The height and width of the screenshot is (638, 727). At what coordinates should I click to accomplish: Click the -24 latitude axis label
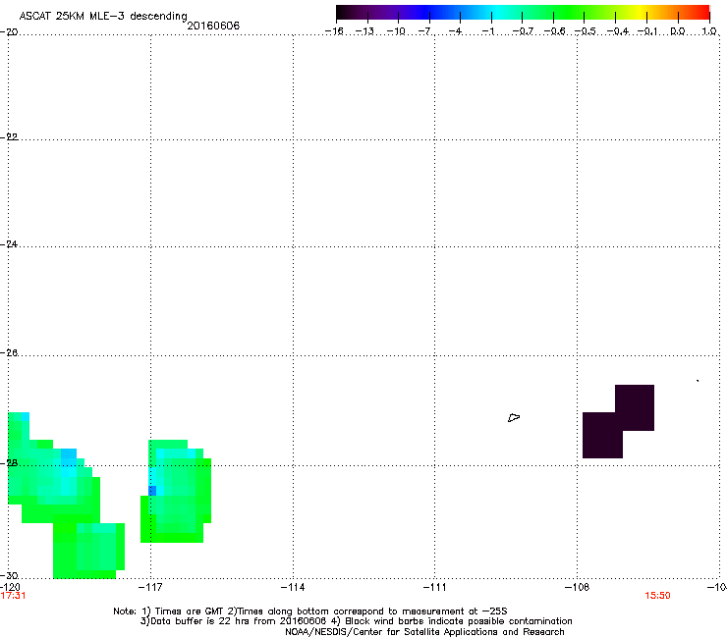click(9, 244)
